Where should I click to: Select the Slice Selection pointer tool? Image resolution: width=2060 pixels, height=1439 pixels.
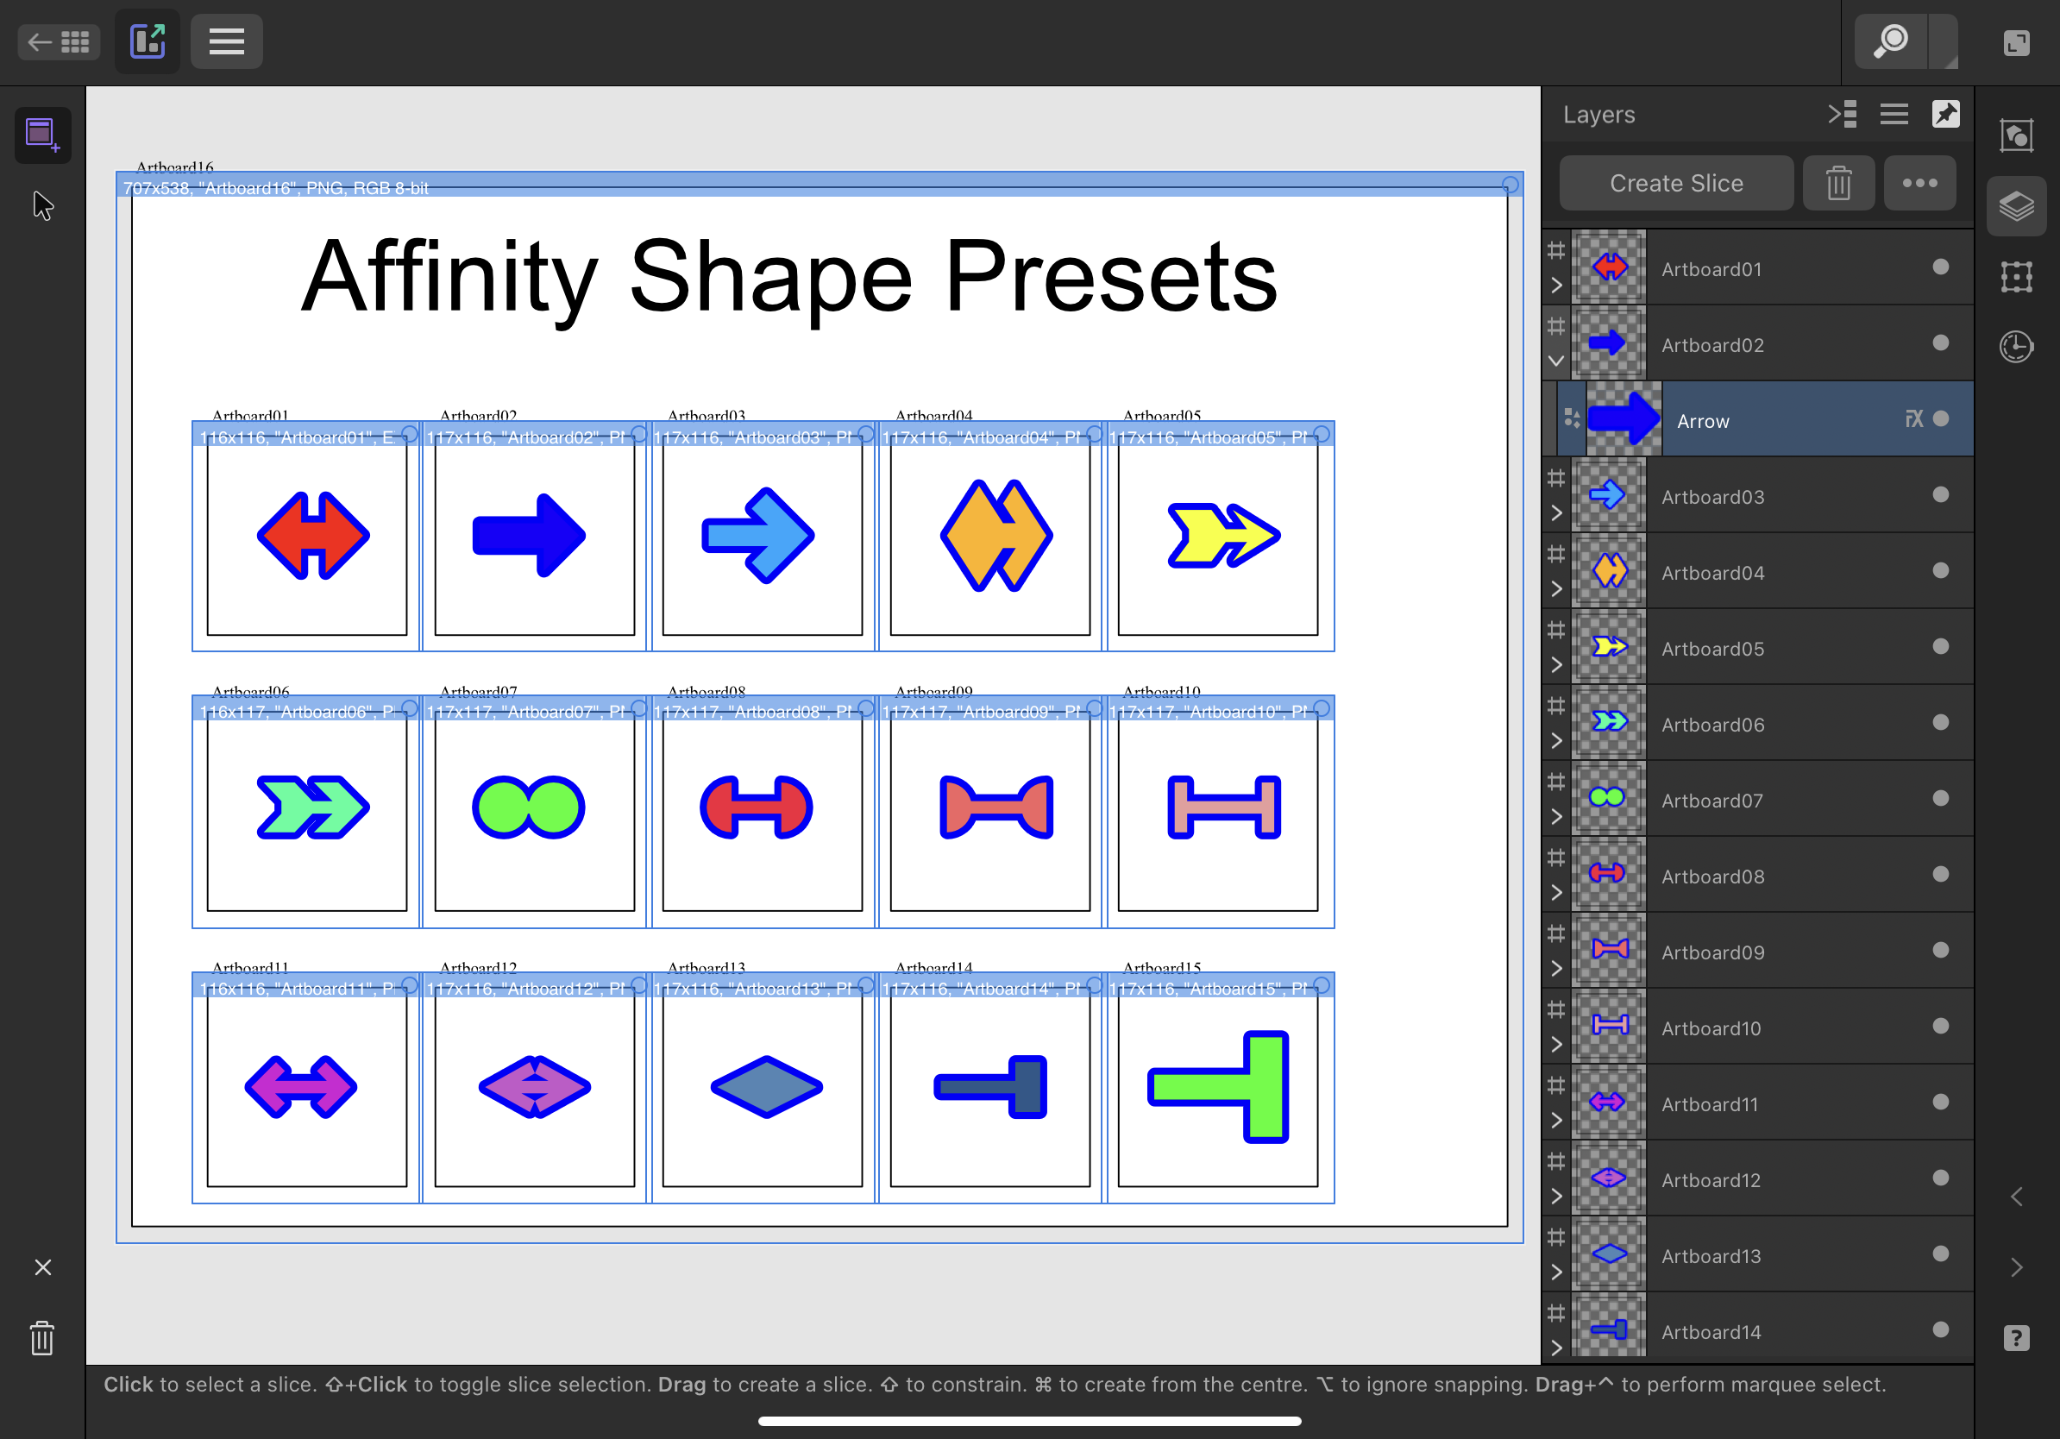pyautogui.click(x=42, y=205)
